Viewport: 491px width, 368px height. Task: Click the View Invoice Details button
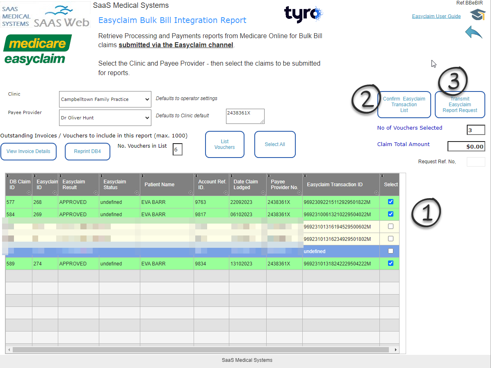28,151
